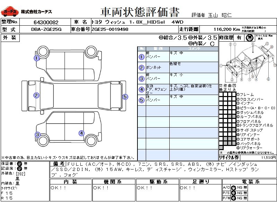Click damage marker 1 on car diagram

point(36,58)
